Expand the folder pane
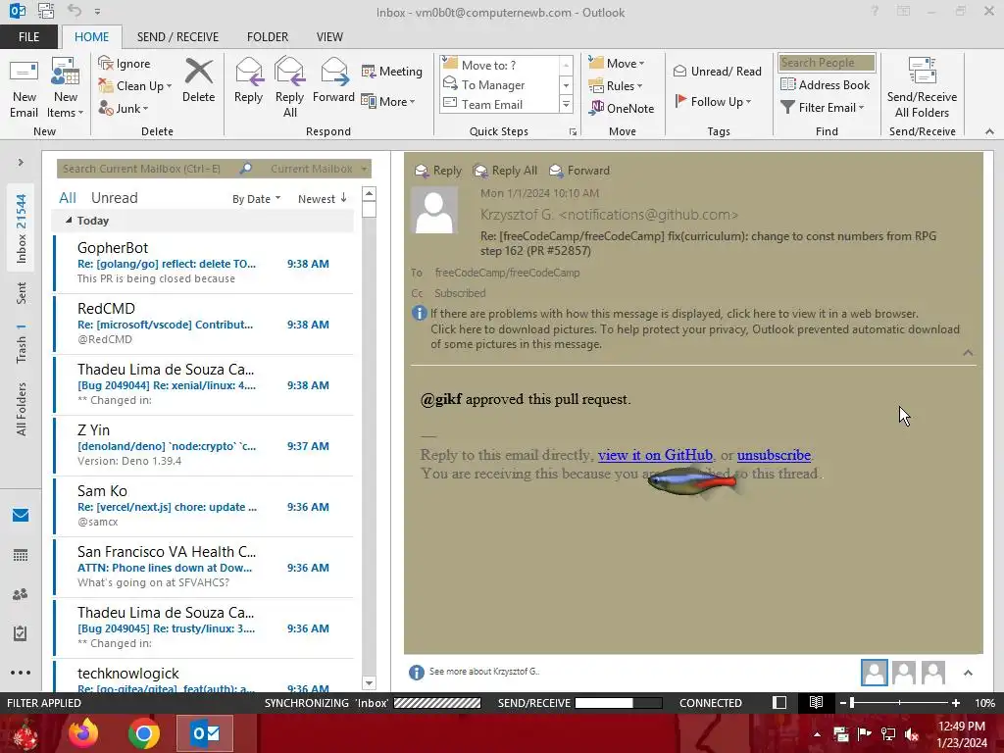This screenshot has width=1004, height=753. coord(21,163)
